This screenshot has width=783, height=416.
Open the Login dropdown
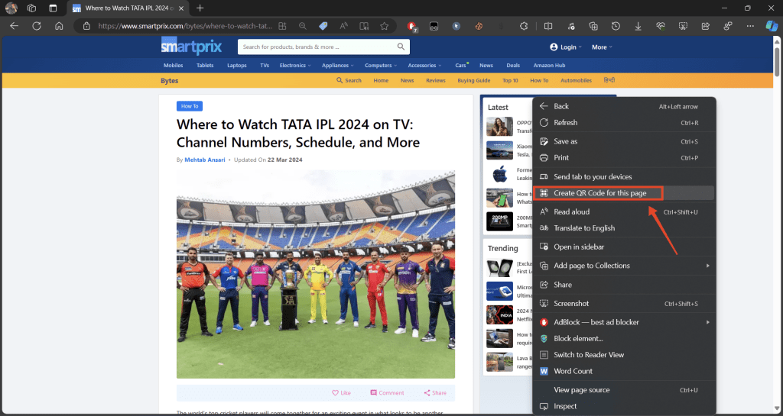click(x=566, y=47)
